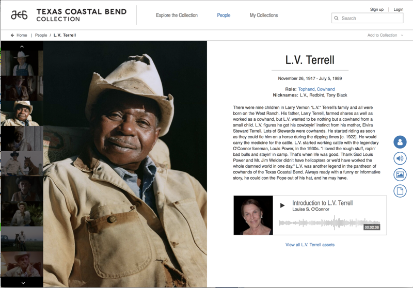Open the document page icon
413x288 pixels.
click(x=400, y=191)
